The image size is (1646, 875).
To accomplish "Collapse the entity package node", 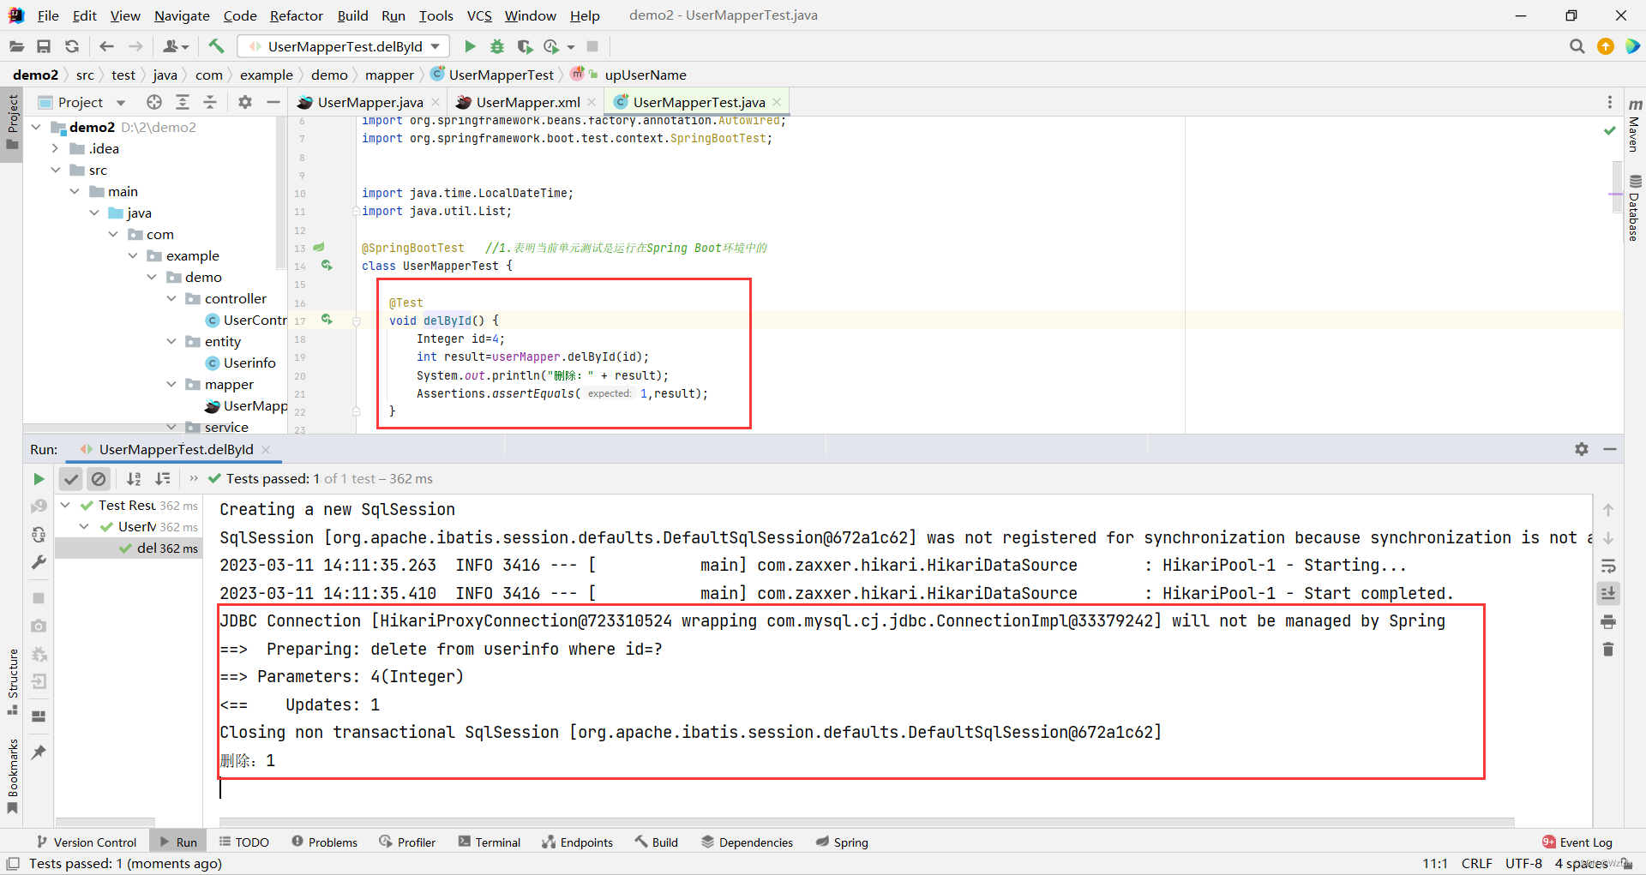I will (x=171, y=341).
